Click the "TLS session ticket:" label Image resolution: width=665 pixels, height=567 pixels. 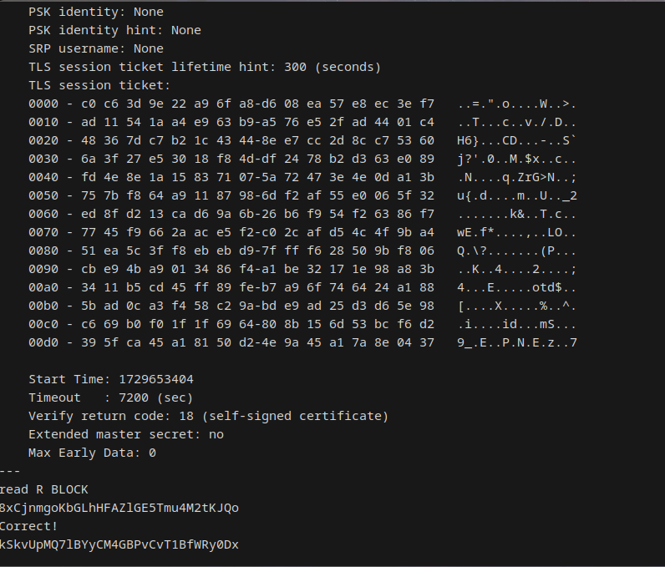[x=99, y=85]
